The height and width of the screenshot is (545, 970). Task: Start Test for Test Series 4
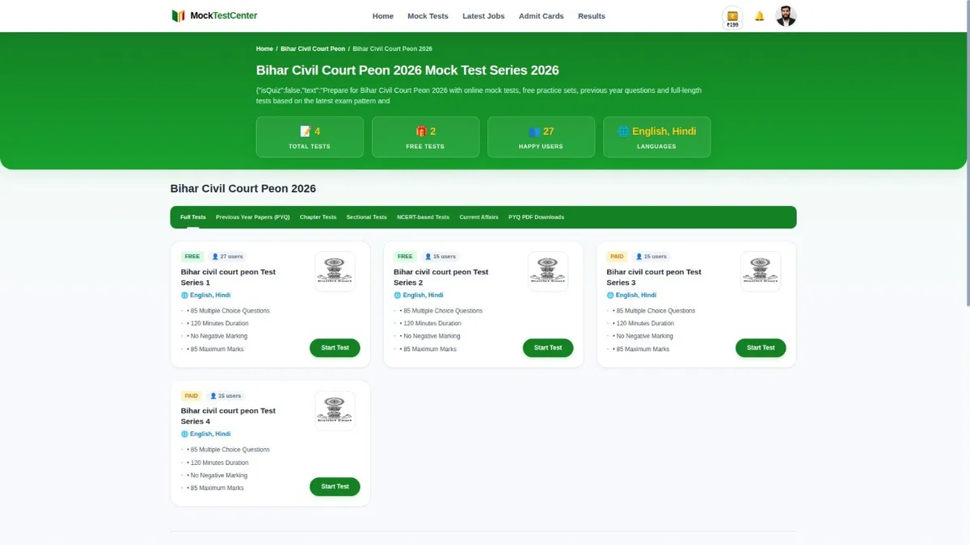[x=335, y=487]
